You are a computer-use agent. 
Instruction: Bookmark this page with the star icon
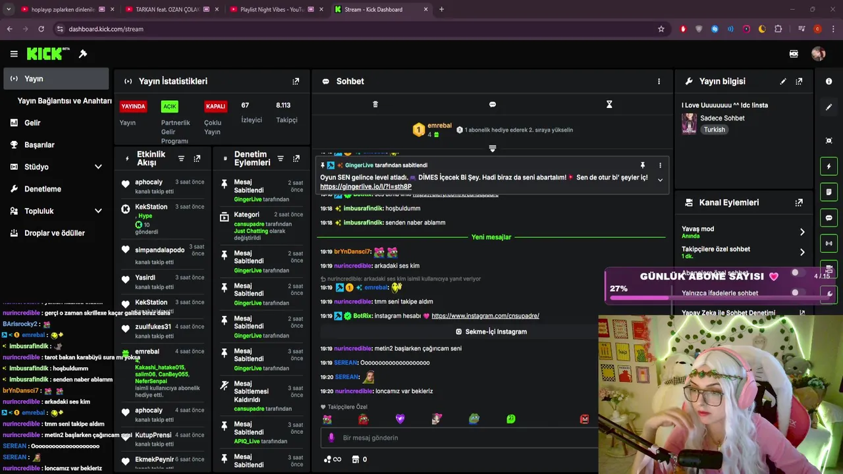click(661, 29)
